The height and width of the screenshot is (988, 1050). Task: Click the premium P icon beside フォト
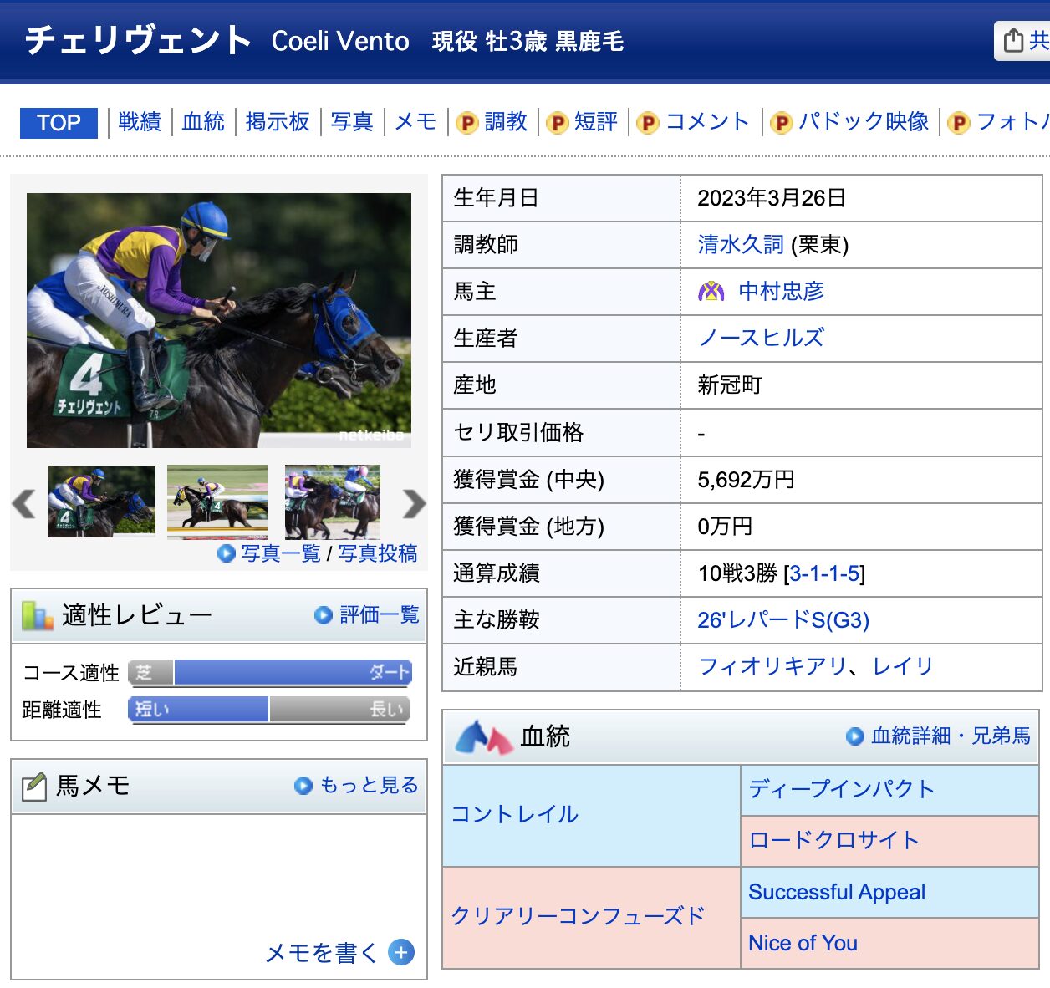(959, 123)
